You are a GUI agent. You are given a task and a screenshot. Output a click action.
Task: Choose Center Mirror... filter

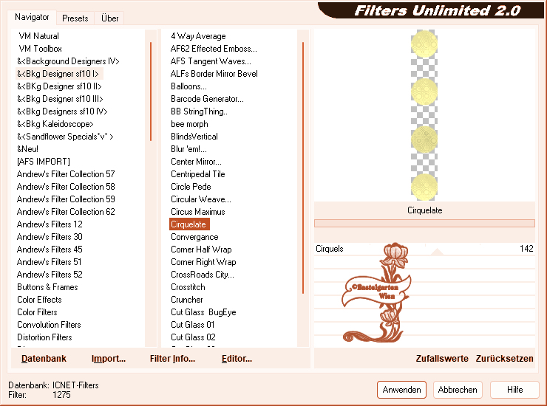click(196, 162)
